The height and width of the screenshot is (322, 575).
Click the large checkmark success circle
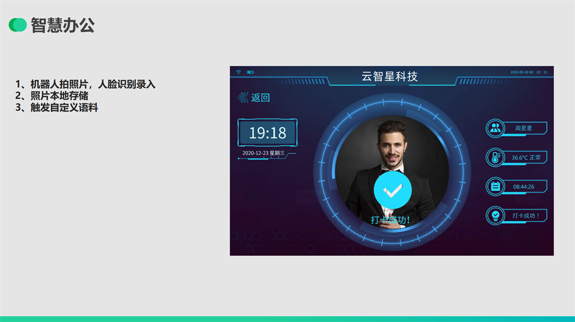[x=392, y=190]
